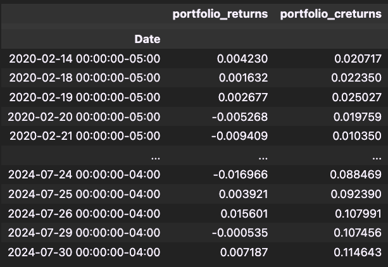This screenshot has height=267, width=388.
Task: Click the 2024-07-26 date index cell
Action: [85, 213]
